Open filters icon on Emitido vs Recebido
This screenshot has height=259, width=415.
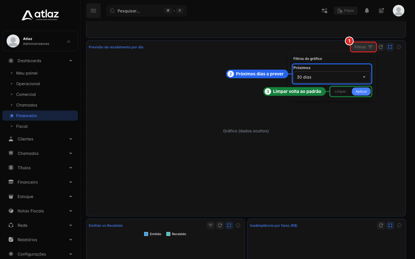tap(211, 225)
